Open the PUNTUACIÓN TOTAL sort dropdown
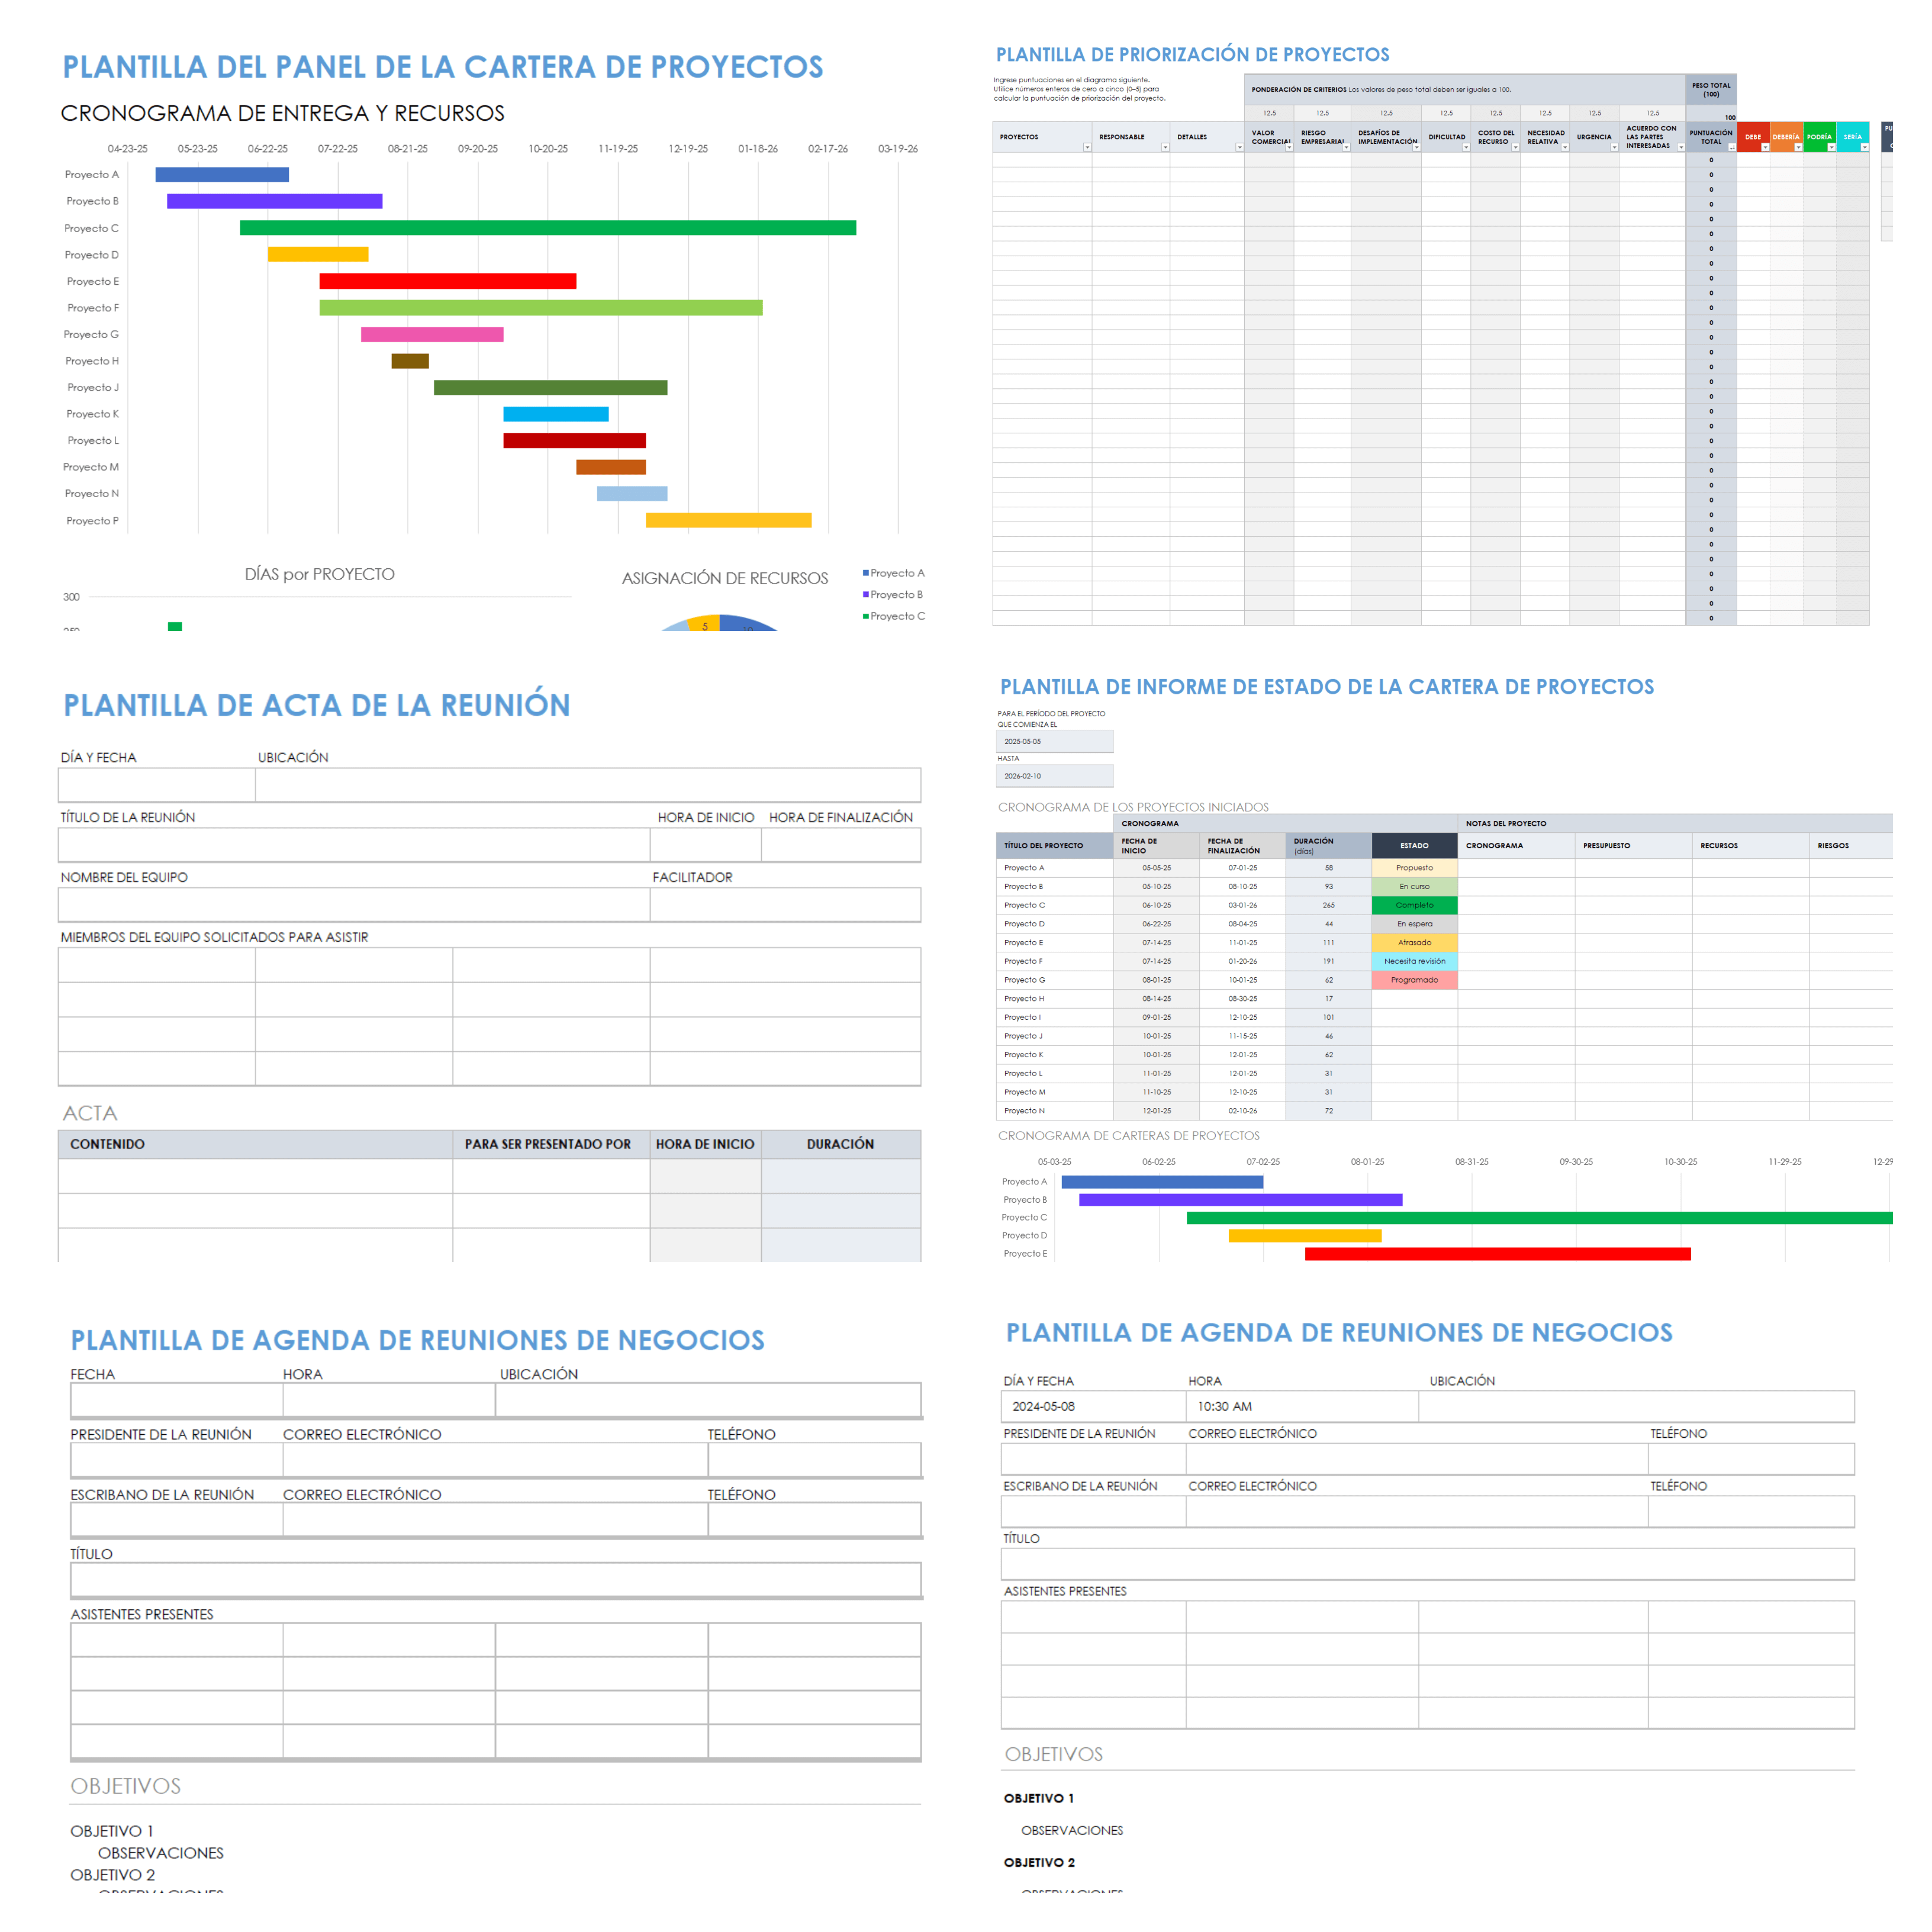Image resolution: width=1932 pixels, height=1932 pixels. click(x=1731, y=148)
